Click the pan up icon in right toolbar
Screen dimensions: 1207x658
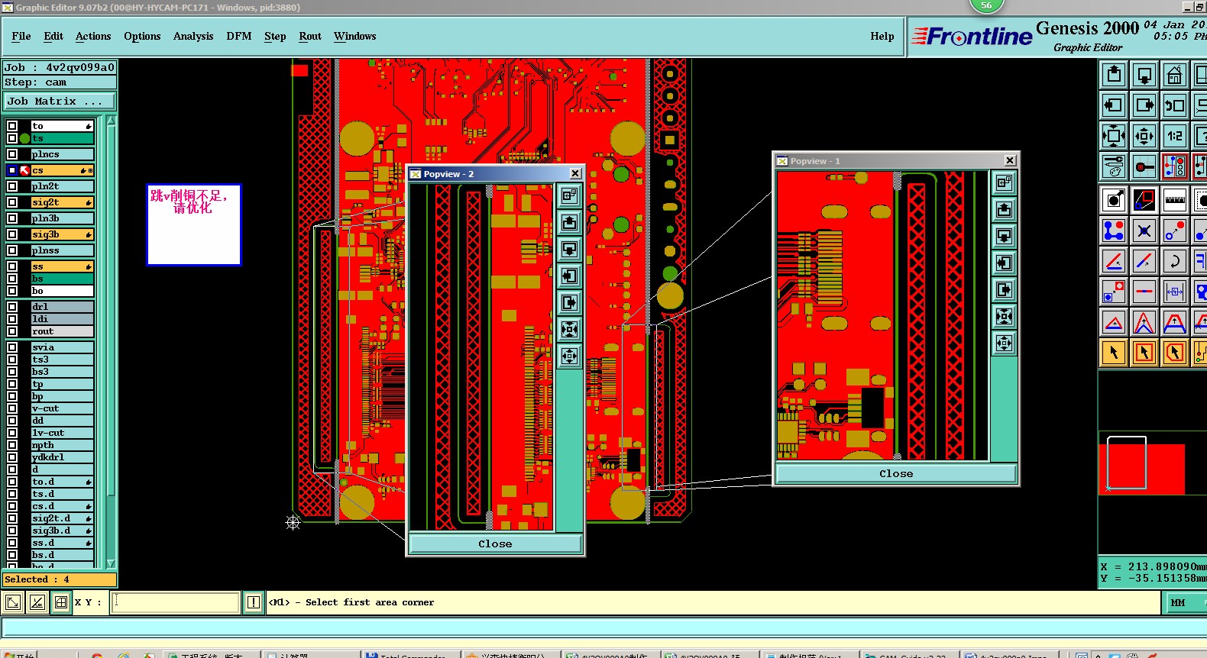[x=1114, y=75]
